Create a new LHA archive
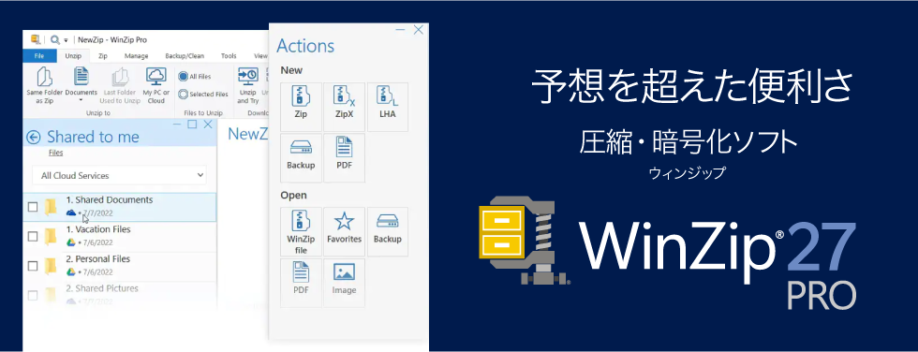Image resolution: width=918 pixels, height=352 pixels. [388, 107]
